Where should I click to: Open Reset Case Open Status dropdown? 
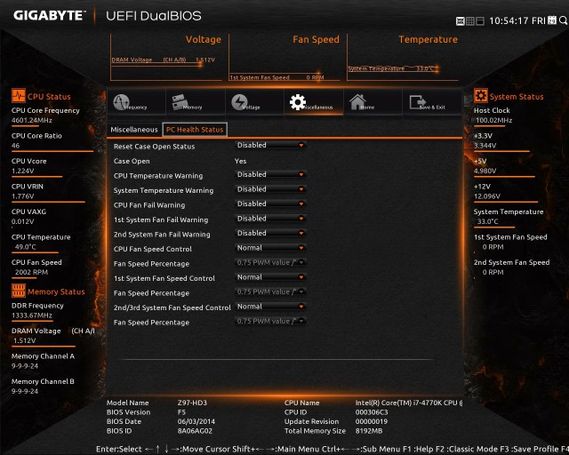point(270,145)
